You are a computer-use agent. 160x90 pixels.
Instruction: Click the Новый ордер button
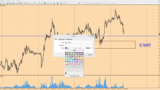(x=11, y=3)
